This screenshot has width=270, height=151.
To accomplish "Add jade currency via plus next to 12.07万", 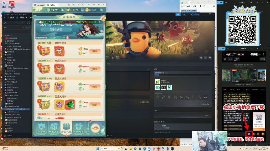I will point(62,10).
